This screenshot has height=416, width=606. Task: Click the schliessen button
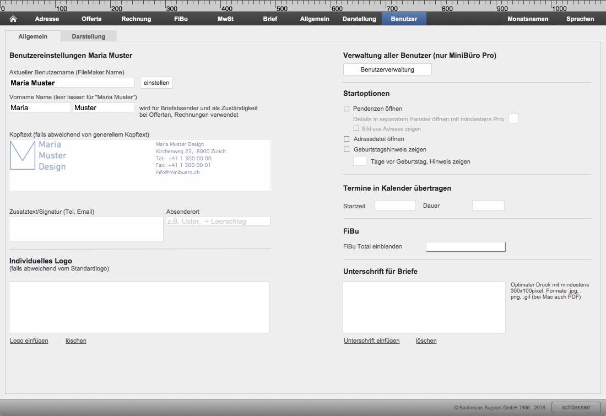pyautogui.click(x=576, y=408)
